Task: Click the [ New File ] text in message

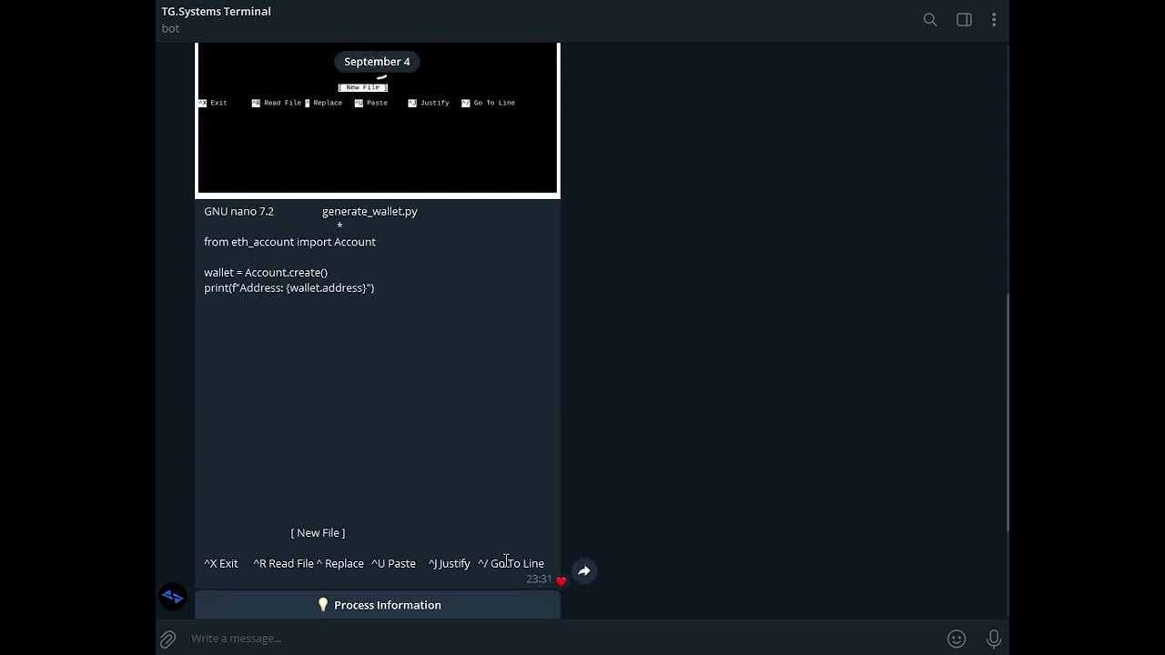Action: (x=318, y=533)
